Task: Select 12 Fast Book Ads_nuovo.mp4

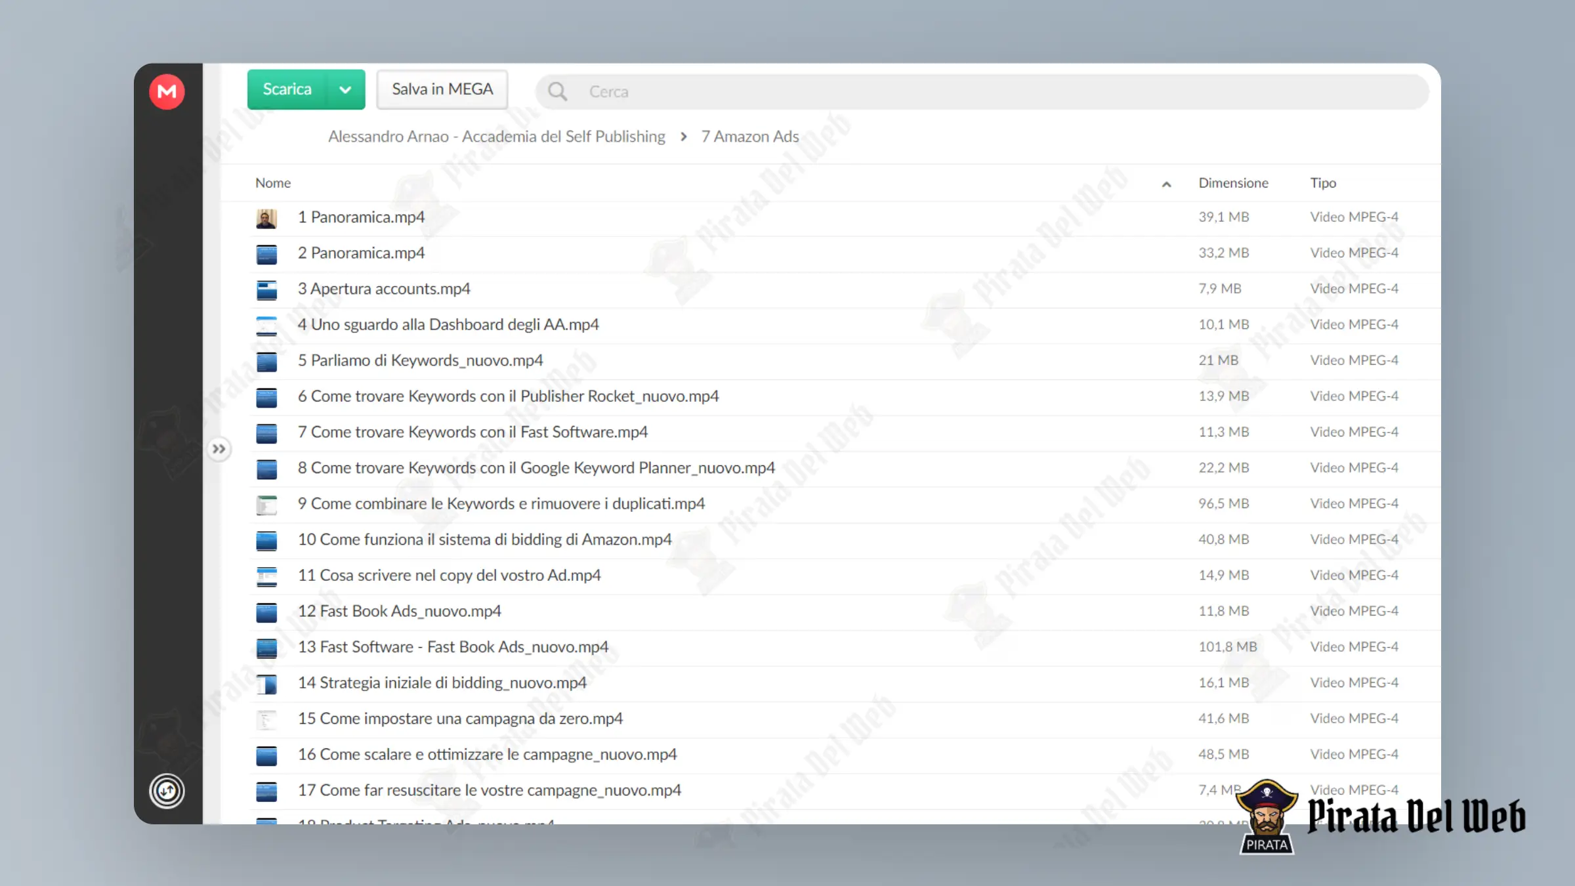Action: [x=399, y=611]
